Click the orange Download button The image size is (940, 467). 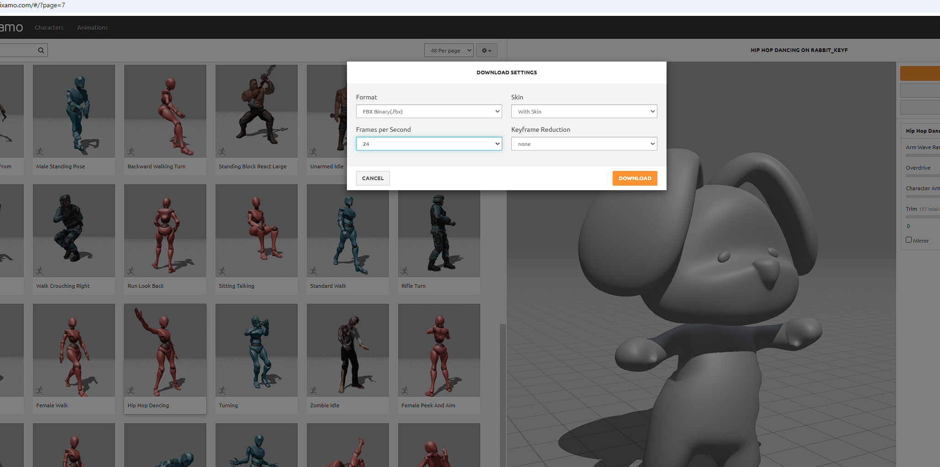(635, 178)
